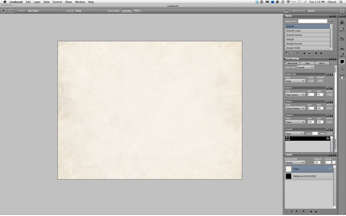346x216 pixels.
Task: Click the layer color swatch next to Color field
Action: [x=334, y=162]
